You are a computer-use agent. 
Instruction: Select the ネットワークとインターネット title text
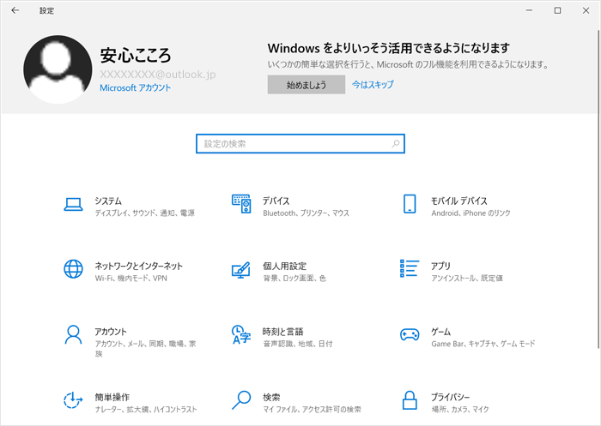[x=139, y=266]
